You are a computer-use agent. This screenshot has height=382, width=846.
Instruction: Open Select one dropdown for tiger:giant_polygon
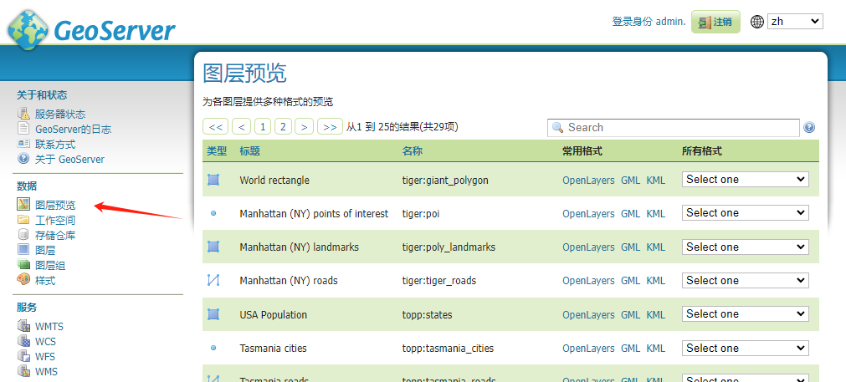click(x=745, y=180)
